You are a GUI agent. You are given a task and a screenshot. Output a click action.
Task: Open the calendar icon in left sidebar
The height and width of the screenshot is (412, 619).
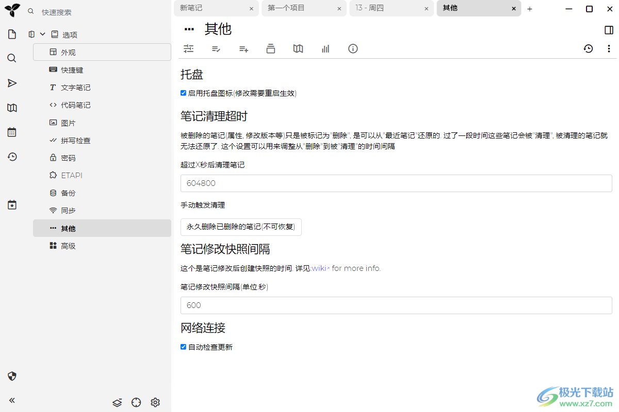pos(12,132)
